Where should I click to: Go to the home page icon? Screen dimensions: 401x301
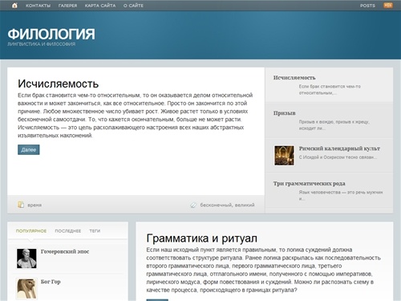pos(14,6)
